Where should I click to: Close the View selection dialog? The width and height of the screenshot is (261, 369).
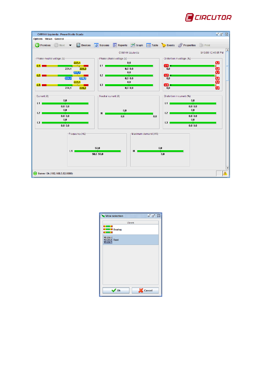tap(159, 216)
